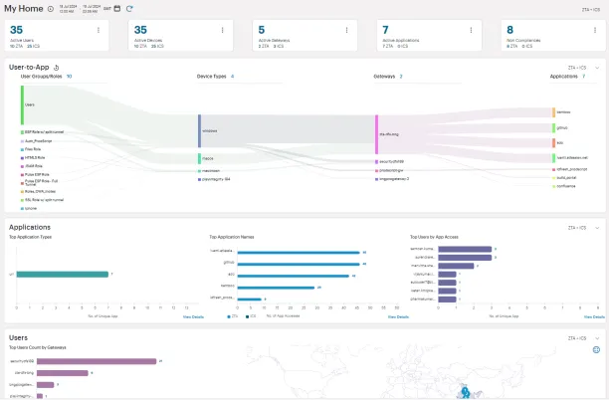This screenshot has width=609, height=400.
Task: Select the github application node
Action: [554, 127]
